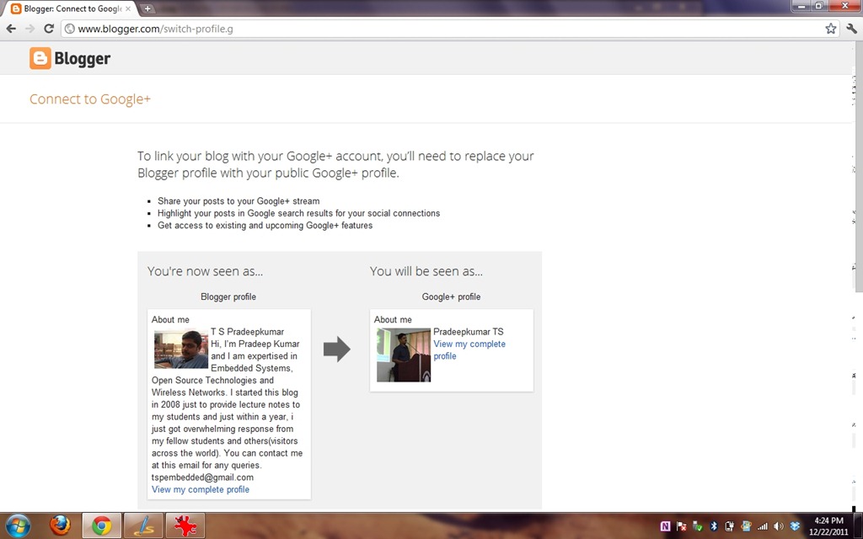Open the OneNote tray icon
The width and height of the screenshot is (863, 539).
click(665, 526)
